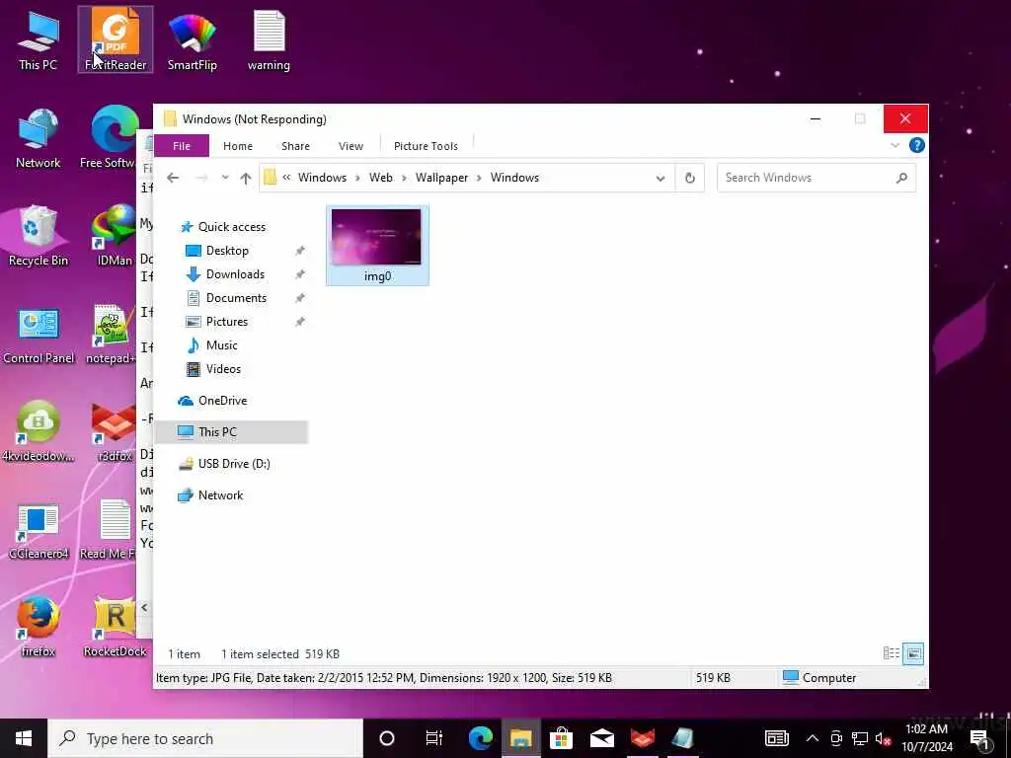Show hidden tray icons with the chevron
This screenshot has width=1011, height=758.
(813, 738)
